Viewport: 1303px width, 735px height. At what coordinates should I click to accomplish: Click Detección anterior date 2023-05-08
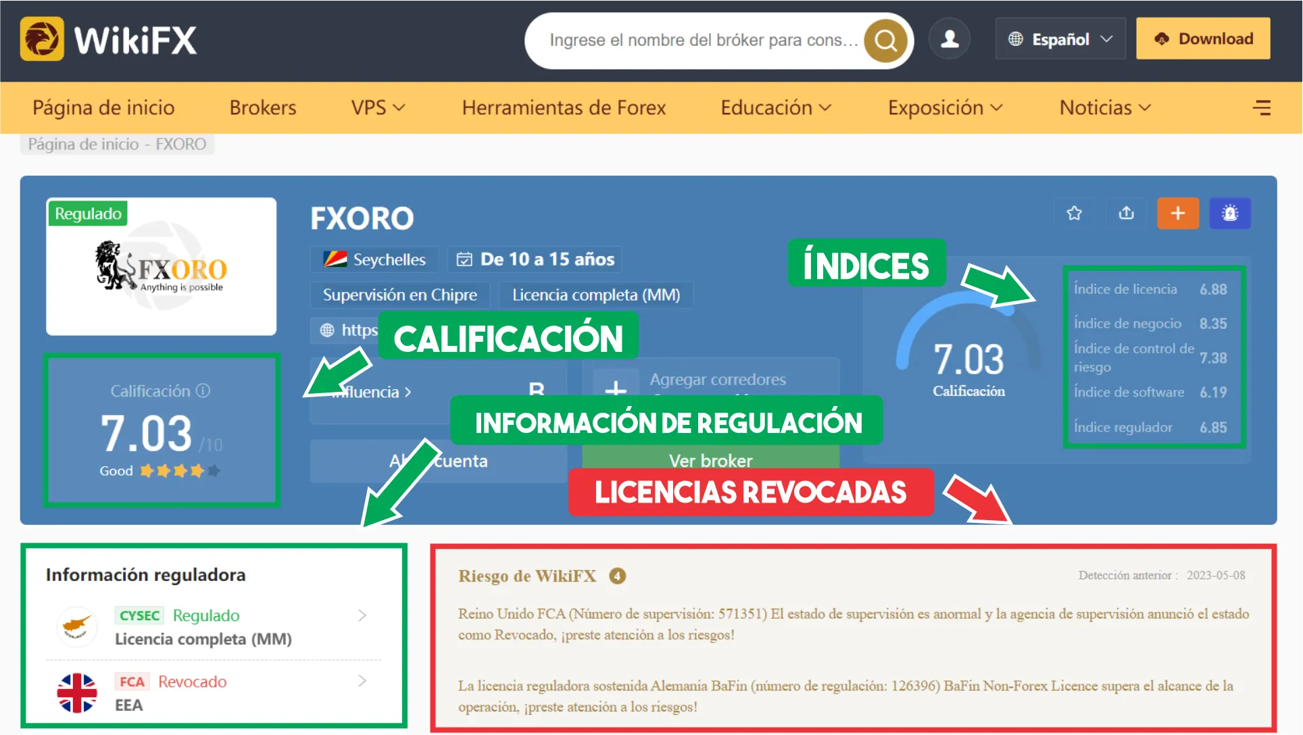[1162, 576]
